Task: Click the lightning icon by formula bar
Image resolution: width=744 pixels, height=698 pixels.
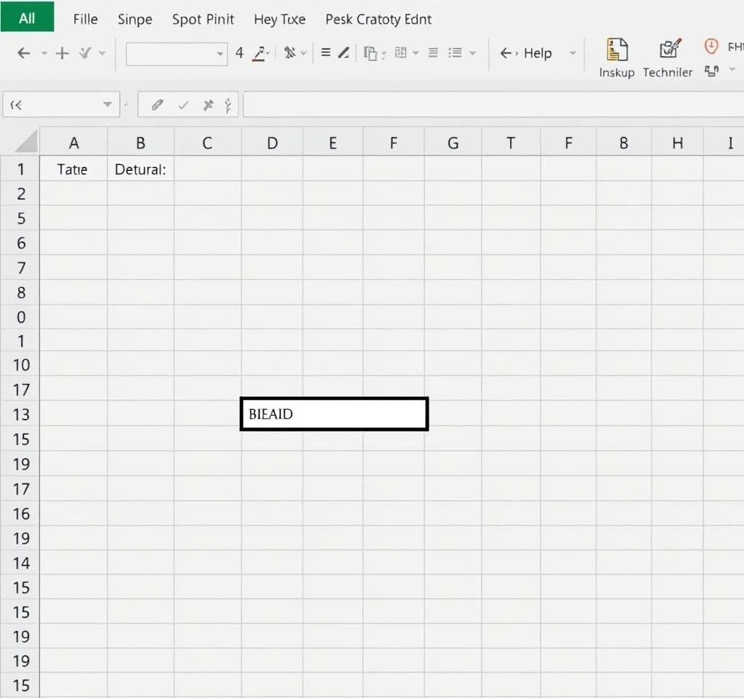Action: coord(228,105)
